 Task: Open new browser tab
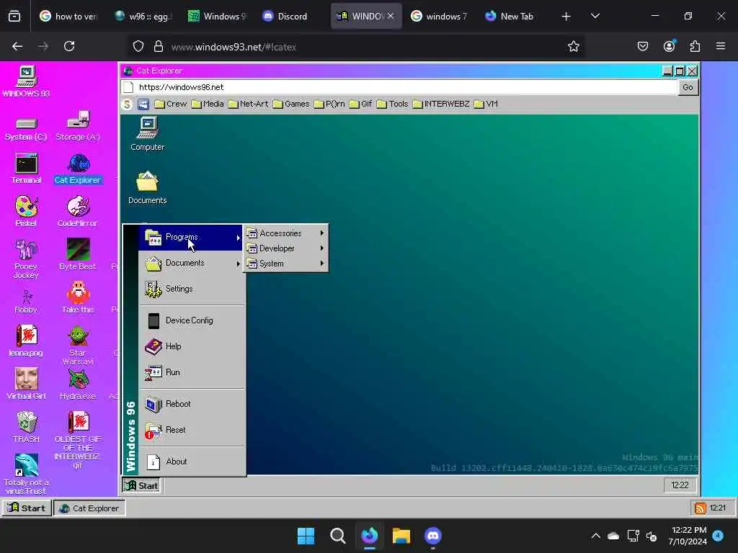[x=566, y=17]
